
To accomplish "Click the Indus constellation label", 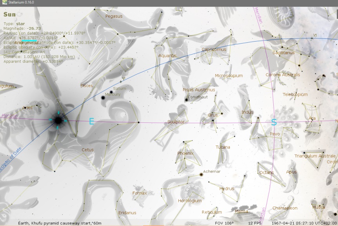I will coord(247,112).
